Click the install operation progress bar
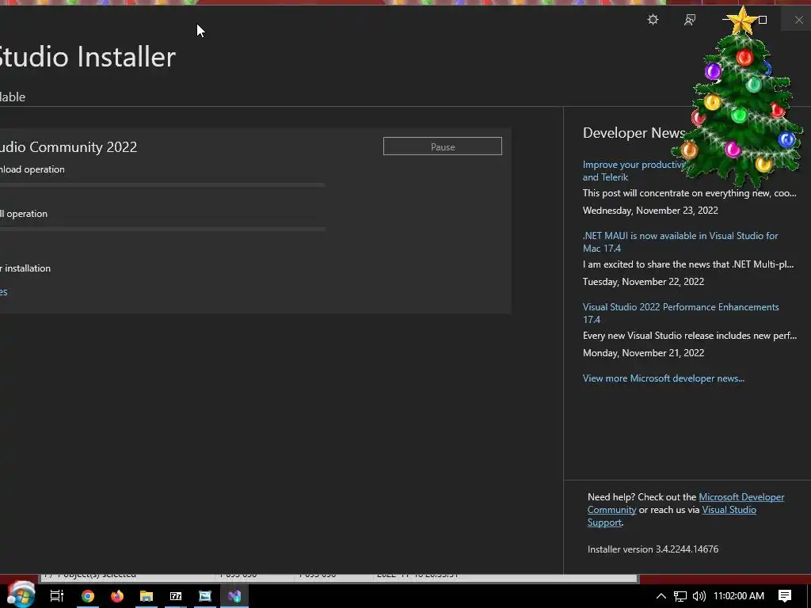The height and width of the screenshot is (608, 811). click(162, 228)
